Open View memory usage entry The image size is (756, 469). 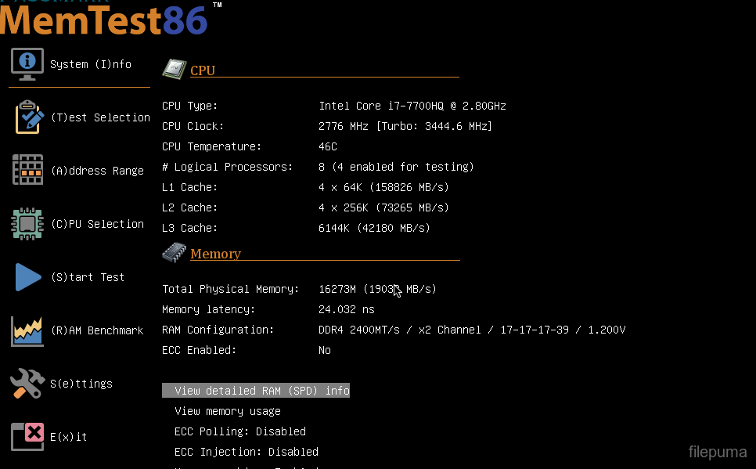227,411
